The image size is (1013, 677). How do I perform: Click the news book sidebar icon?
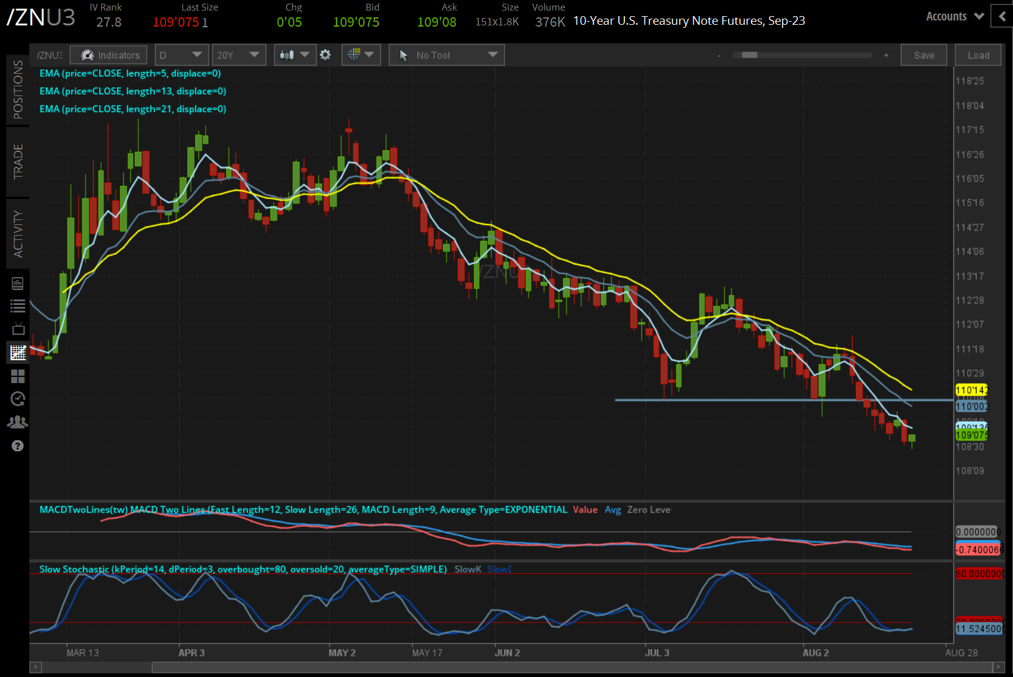click(x=18, y=283)
